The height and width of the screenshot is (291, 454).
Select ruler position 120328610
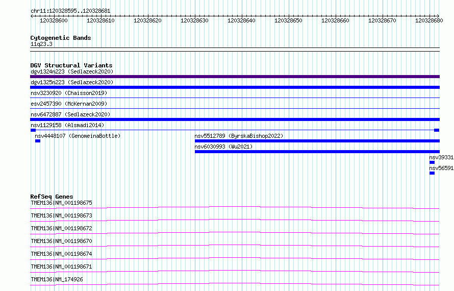100,20
